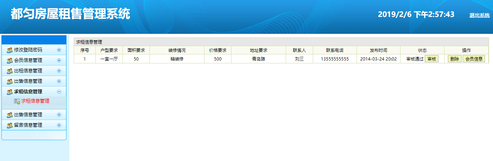
Task: Click the 都匀房屋租售管理系统 title
Action: [70, 14]
